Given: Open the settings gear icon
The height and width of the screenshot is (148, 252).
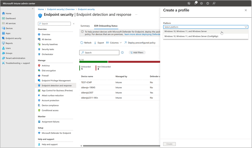Looking at the screenshot, I should 201,3.
